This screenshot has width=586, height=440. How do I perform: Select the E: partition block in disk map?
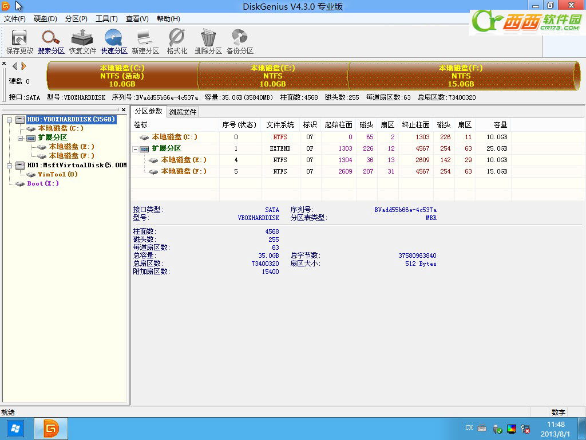pos(273,76)
